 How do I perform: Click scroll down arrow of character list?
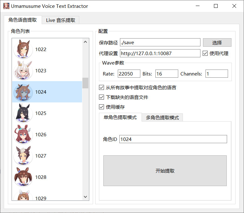(x=85, y=197)
